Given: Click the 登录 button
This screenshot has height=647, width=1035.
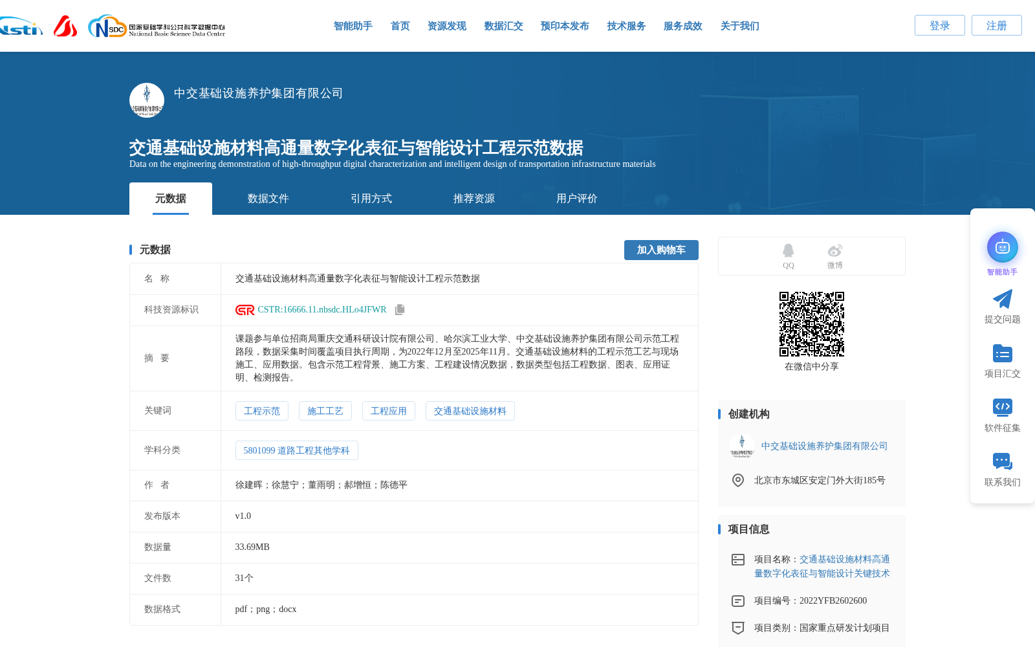Looking at the screenshot, I should pos(940,25).
